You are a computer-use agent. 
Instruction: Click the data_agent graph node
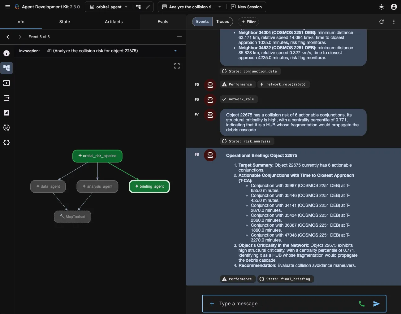coord(48,186)
